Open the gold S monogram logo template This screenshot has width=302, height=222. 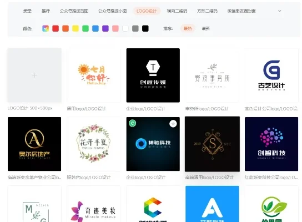pyautogui.click(x=212, y=144)
